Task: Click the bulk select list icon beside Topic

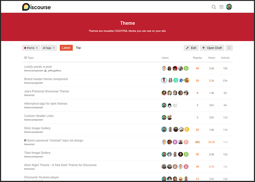Action: click(25, 58)
